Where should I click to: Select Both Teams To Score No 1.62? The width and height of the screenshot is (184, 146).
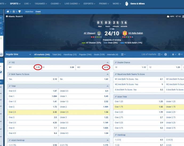(84, 79)
